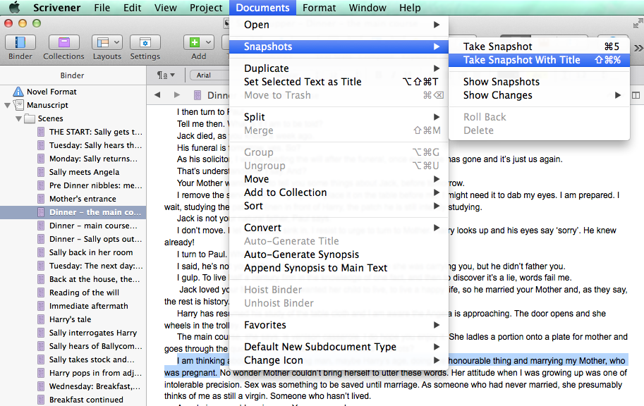
Task: Click document icon beside 'Immediate aftermath'
Action: click(41, 306)
